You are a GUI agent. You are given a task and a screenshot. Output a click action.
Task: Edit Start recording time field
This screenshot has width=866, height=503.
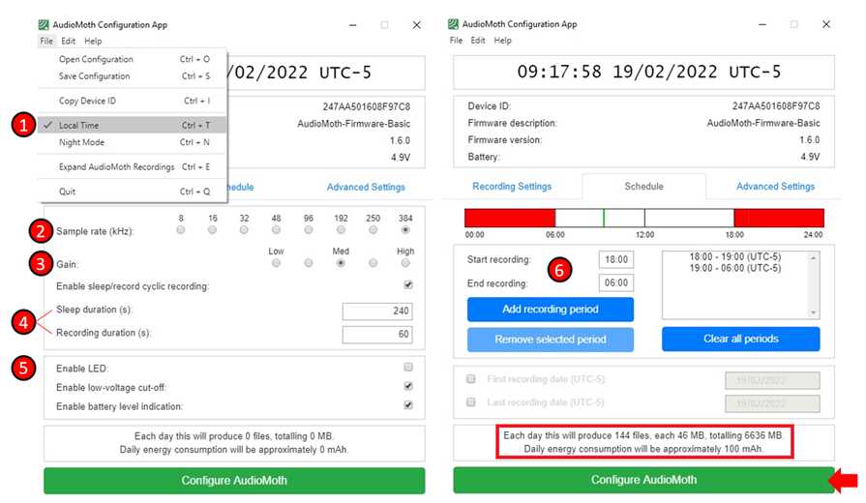(616, 259)
